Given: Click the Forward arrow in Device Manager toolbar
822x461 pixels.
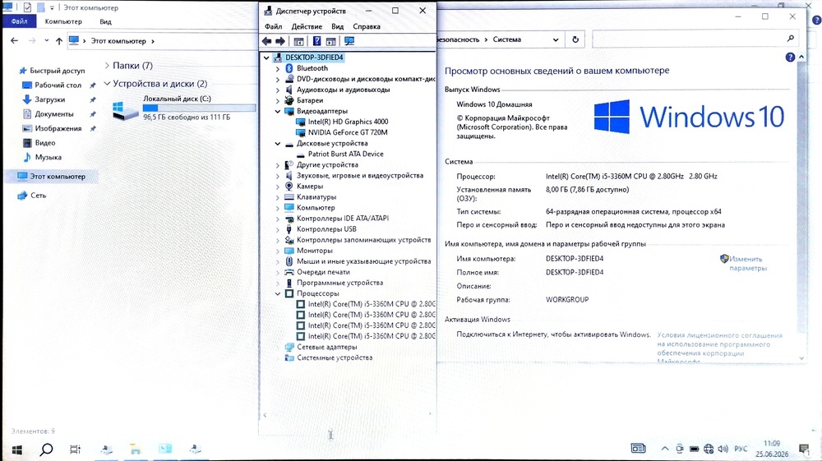Looking at the screenshot, I should 280,41.
